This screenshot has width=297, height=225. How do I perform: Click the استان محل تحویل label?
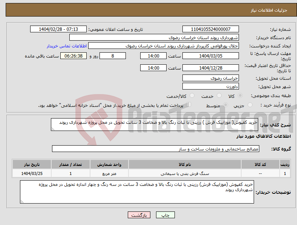273,78
